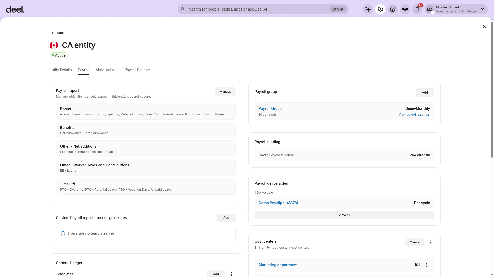Click the info icon in templates notice

tap(63, 233)
